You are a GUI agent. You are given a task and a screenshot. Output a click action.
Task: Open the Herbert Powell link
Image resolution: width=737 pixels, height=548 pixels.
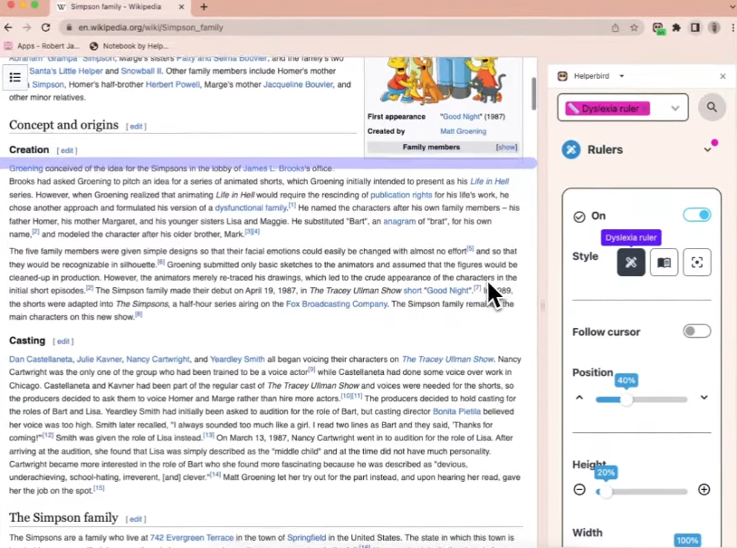(173, 84)
